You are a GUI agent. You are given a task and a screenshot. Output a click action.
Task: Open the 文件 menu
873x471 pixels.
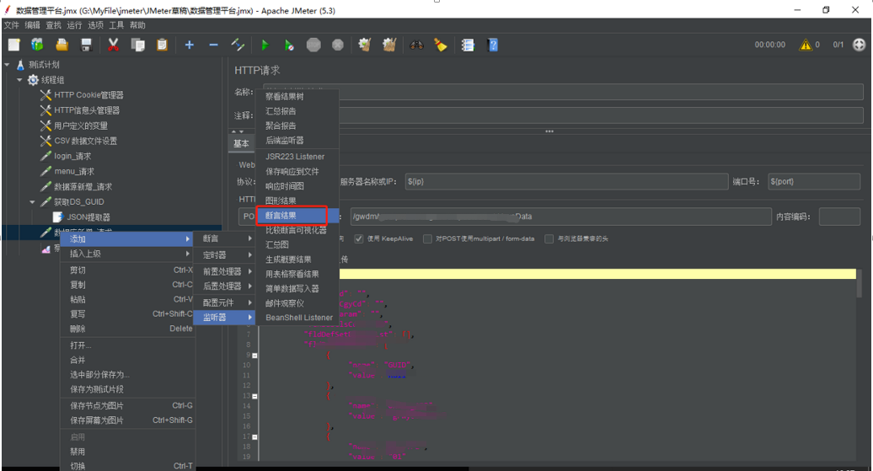[11, 25]
